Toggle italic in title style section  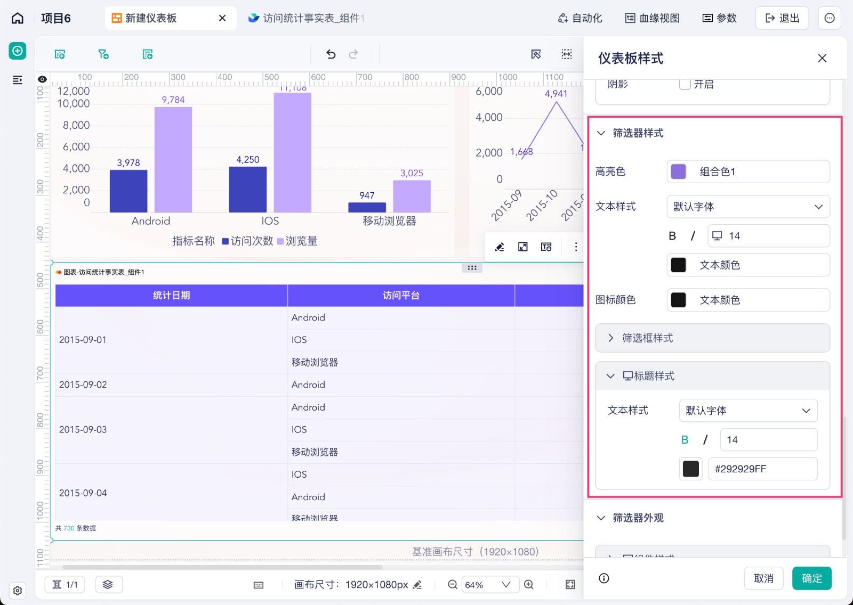pyautogui.click(x=705, y=440)
